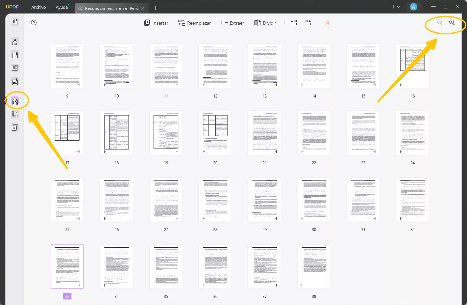Open the Page Tools (watermark) sidebar icon
Viewport: 467px width, 305px height.
[x=15, y=128]
